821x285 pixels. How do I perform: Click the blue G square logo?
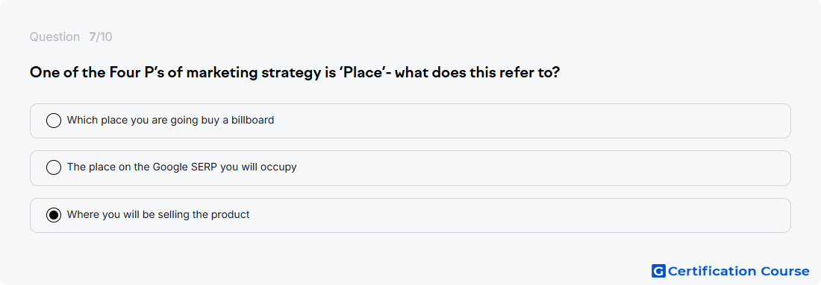pos(658,271)
